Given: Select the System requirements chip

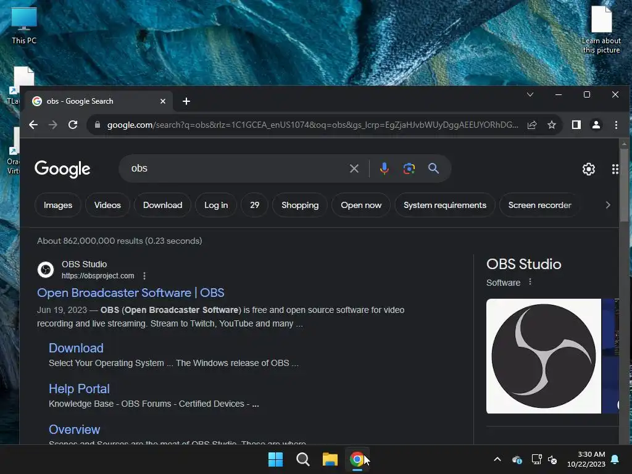Looking at the screenshot, I should click(x=445, y=205).
